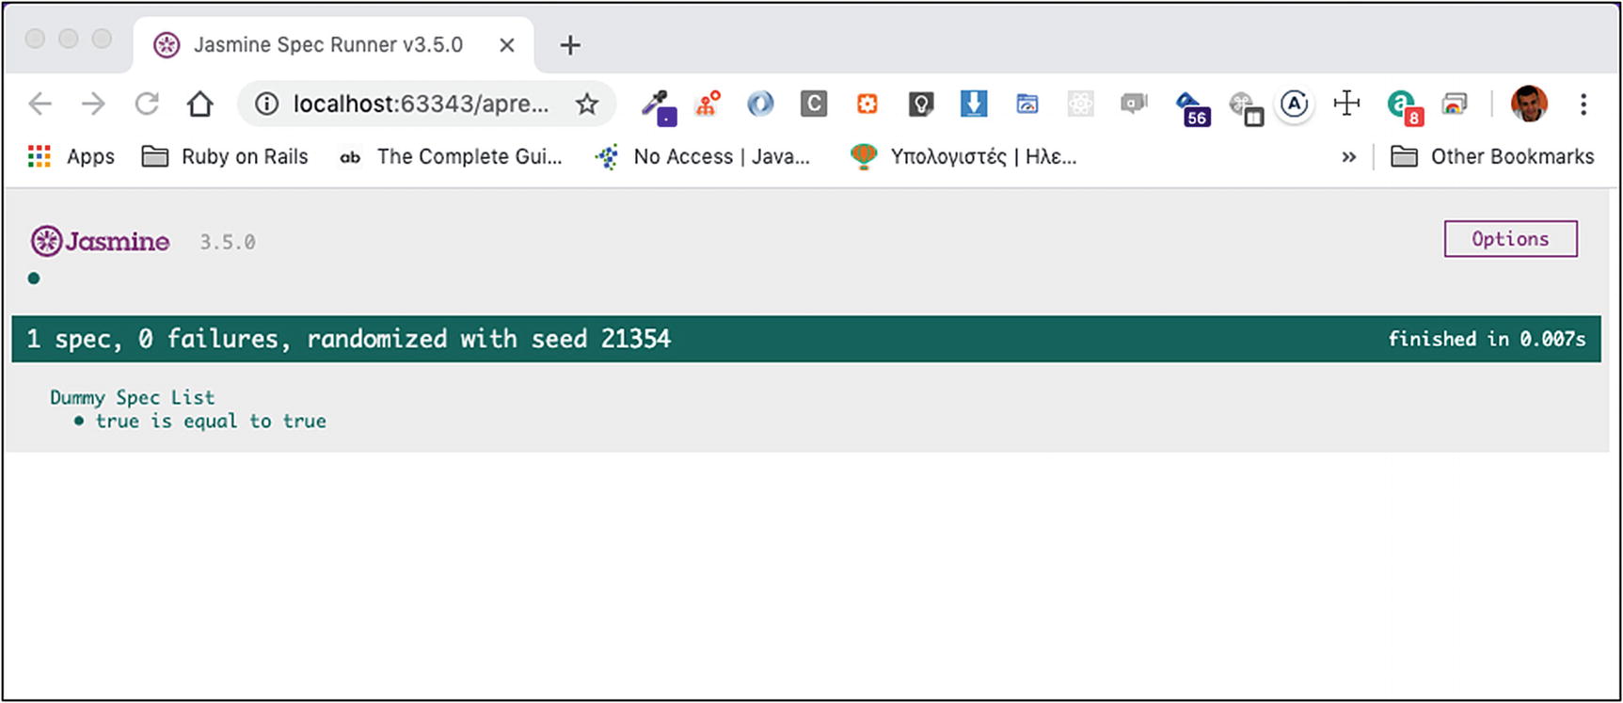Click the green passed spec dot
1623x703 pixels.
34,278
